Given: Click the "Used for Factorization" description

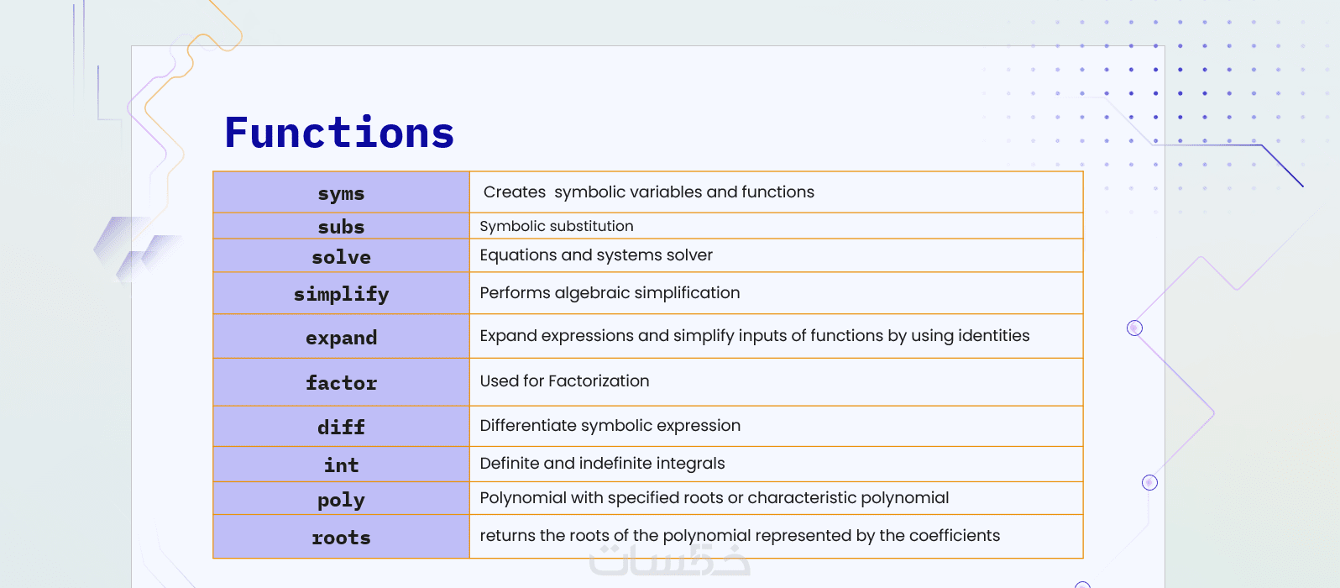Looking at the screenshot, I should pyautogui.click(x=564, y=381).
